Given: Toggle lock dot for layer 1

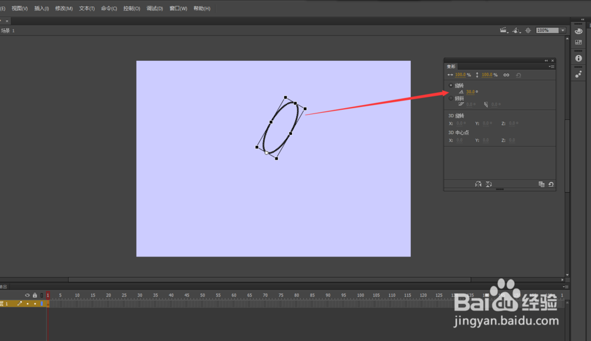Looking at the screenshot, I should pyautogui.click(x=35, y=304).
